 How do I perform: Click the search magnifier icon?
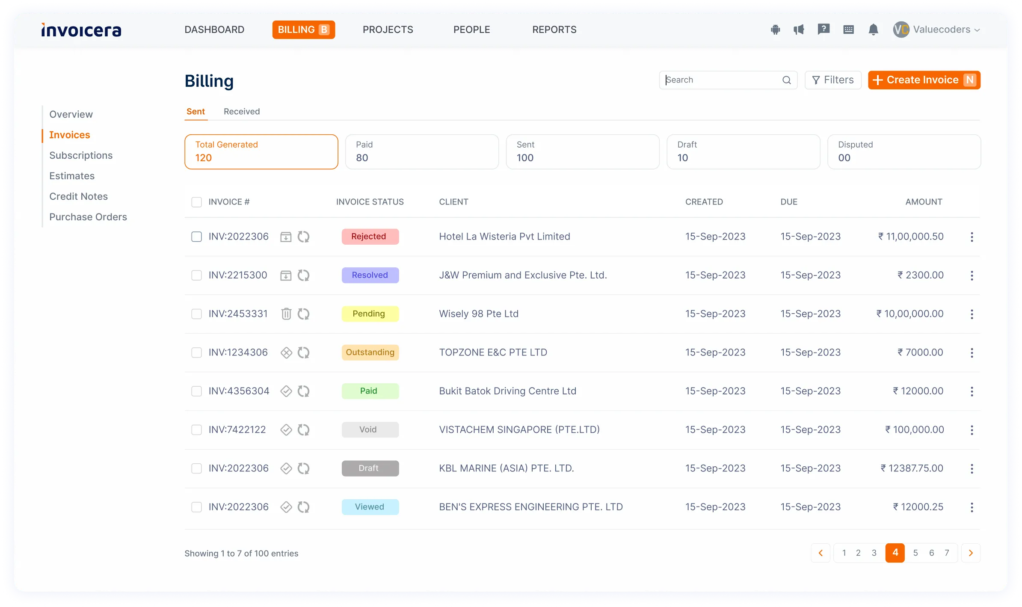[x=786, y=80]
